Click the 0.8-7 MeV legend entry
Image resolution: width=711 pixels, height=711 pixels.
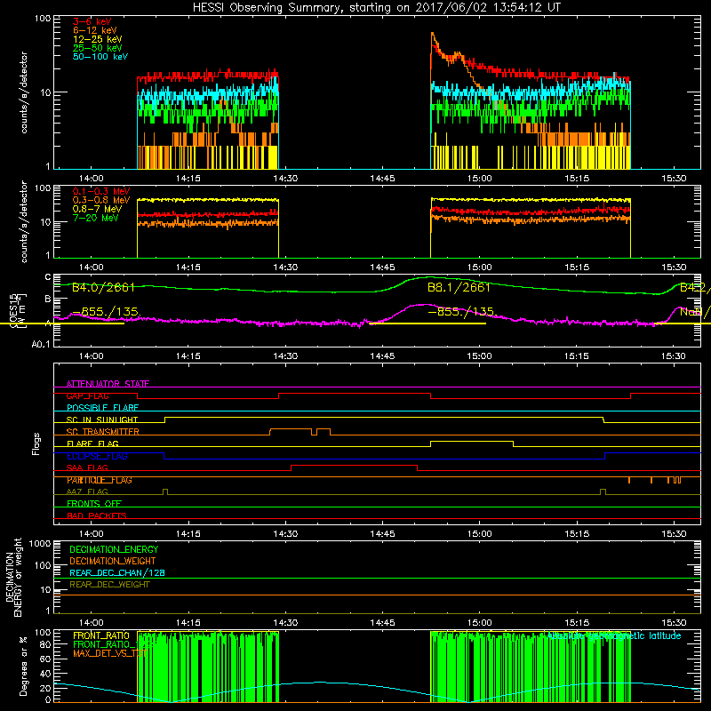tap(98, 209)
